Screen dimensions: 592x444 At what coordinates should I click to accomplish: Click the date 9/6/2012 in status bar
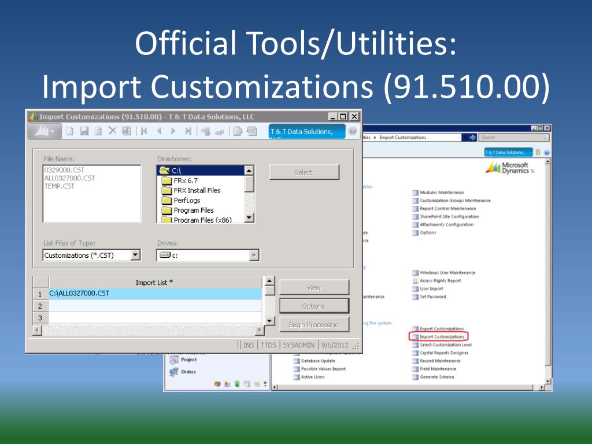point(335,345)
